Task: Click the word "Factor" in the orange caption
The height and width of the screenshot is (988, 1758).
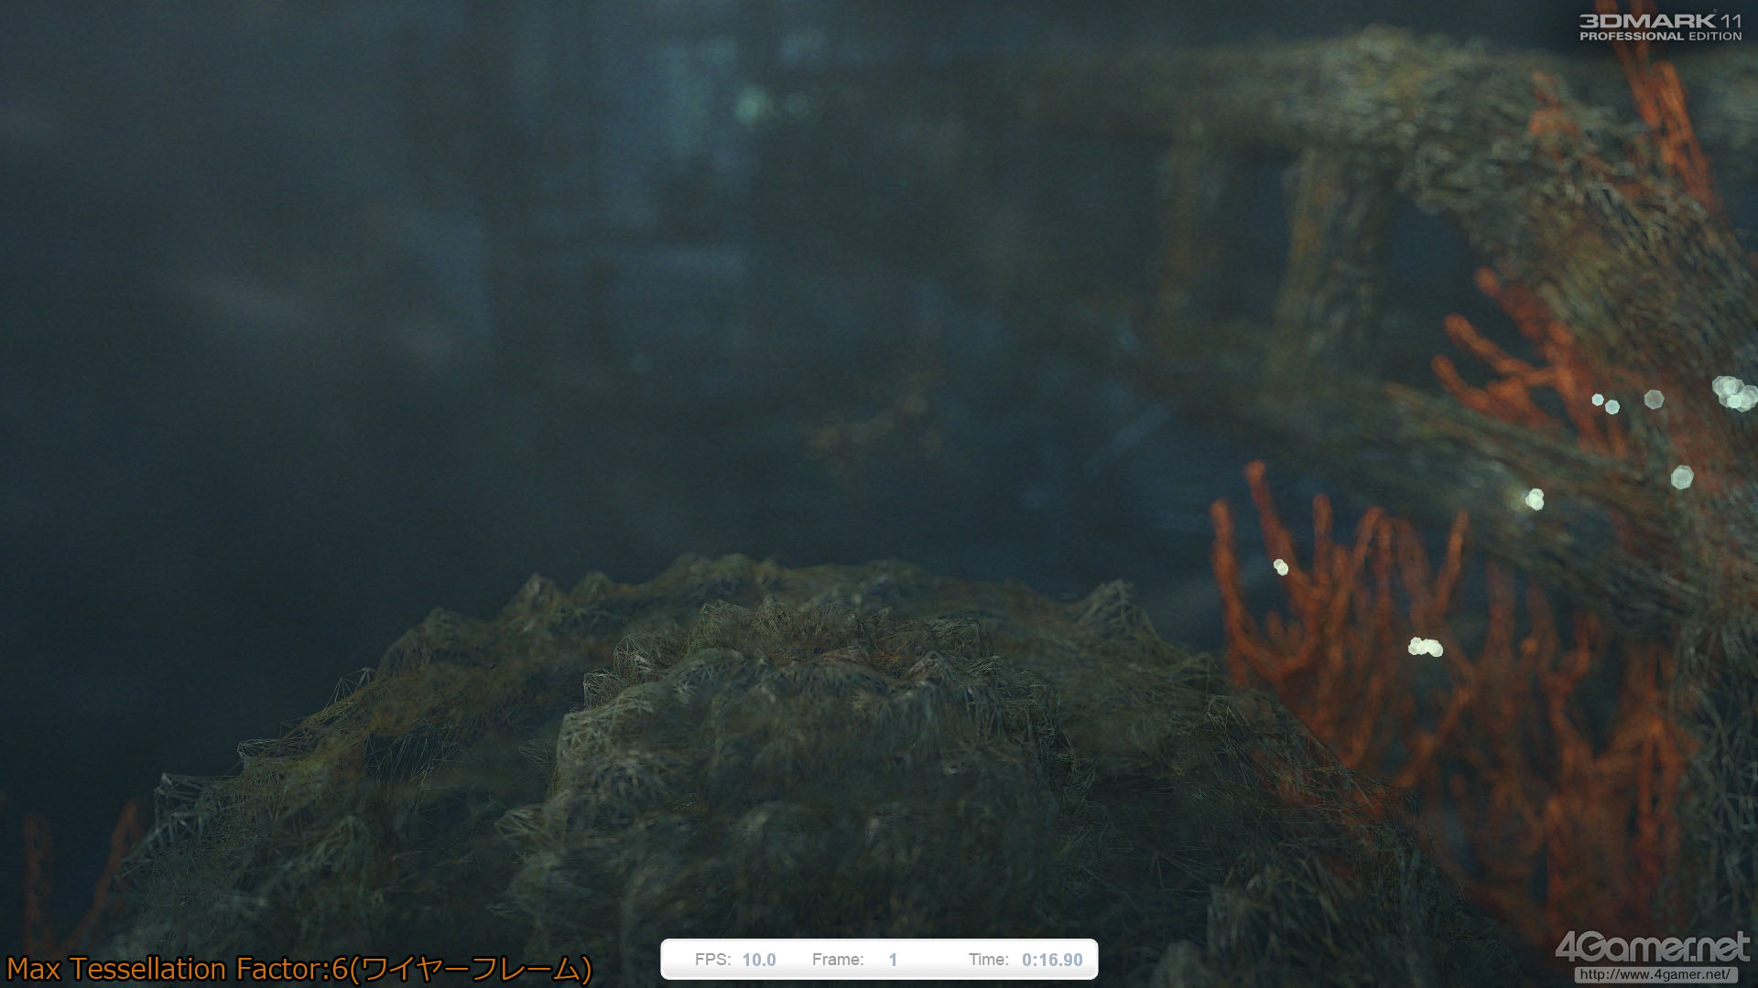Action: pyautogui.click(x=279, y=969)
